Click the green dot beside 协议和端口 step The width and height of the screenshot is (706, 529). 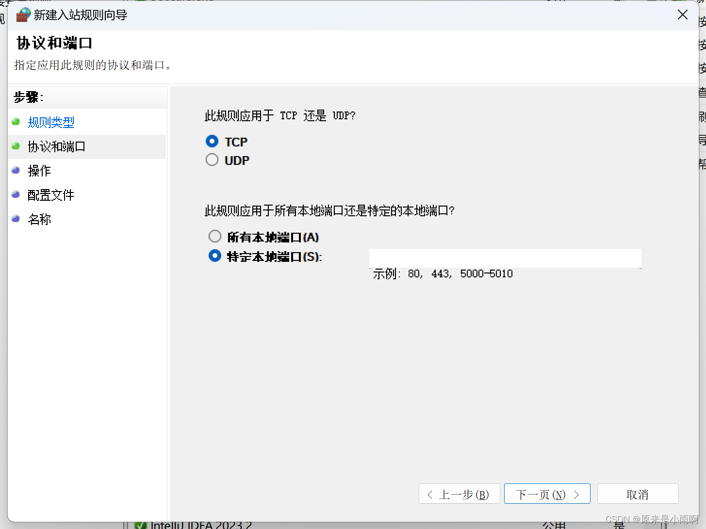15,146
